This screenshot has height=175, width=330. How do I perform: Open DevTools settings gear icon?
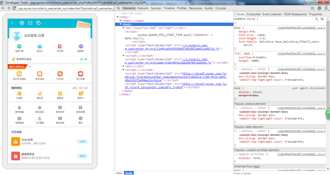(x=319, y=8)
